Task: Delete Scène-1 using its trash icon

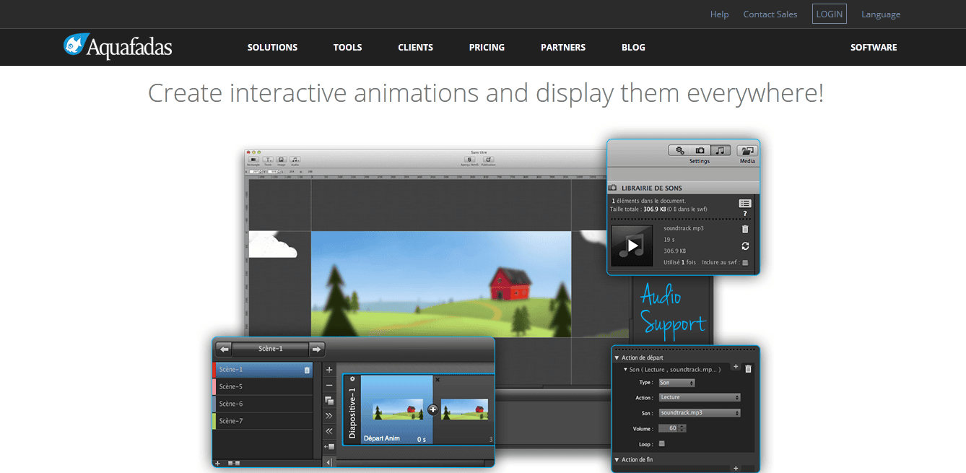Action: [x=307, y=370]
